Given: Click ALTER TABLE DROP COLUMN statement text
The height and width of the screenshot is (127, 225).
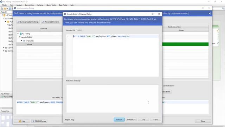Looking at the screenshot, I should click(40, 102).
